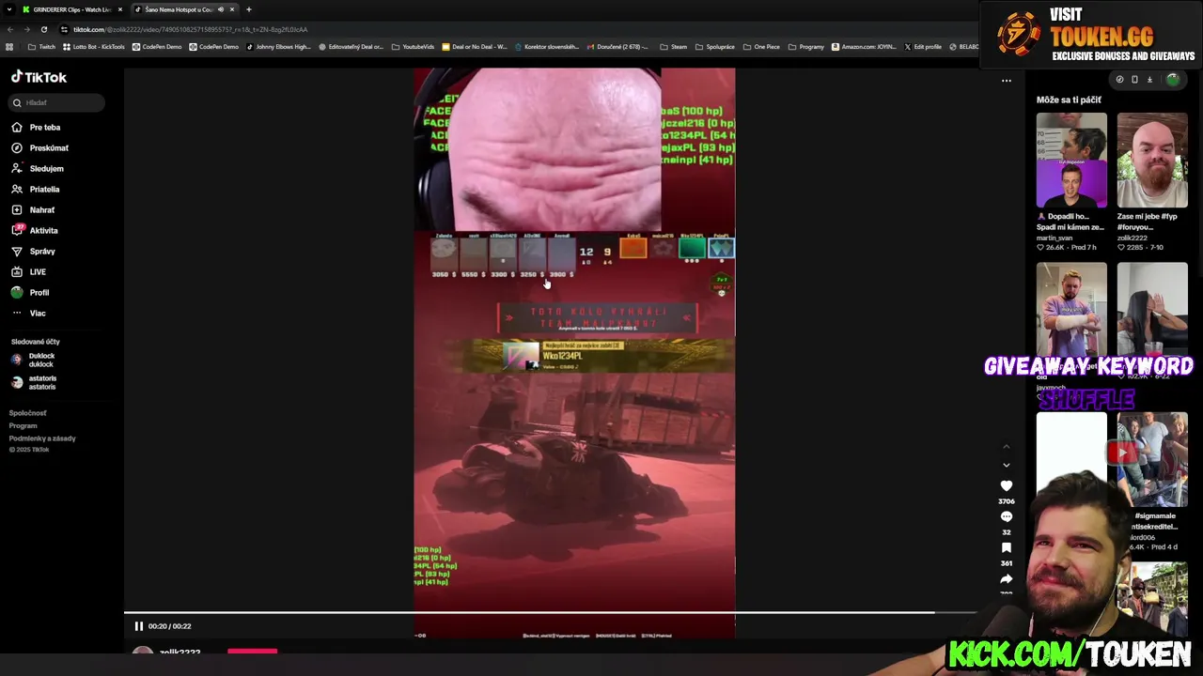Click Dopadli ho video title text
The width and height of the screenshot is (1203, 676).
pyautogui.click(x=1070, y=222)
